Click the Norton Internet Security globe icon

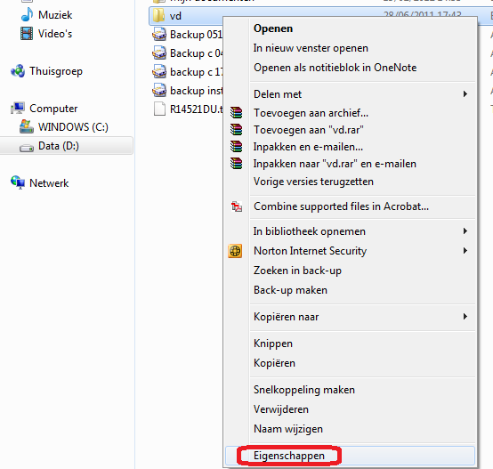(x=235, y=251)
